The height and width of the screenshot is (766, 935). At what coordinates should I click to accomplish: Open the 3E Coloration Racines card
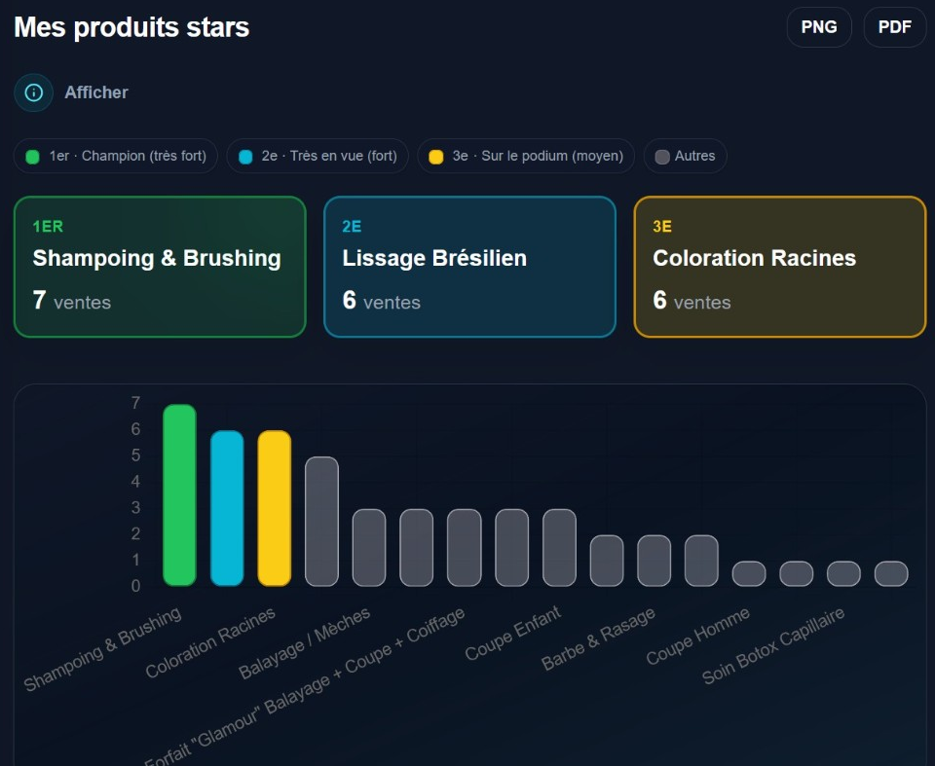pyautogui.click(x=780, y=267)
